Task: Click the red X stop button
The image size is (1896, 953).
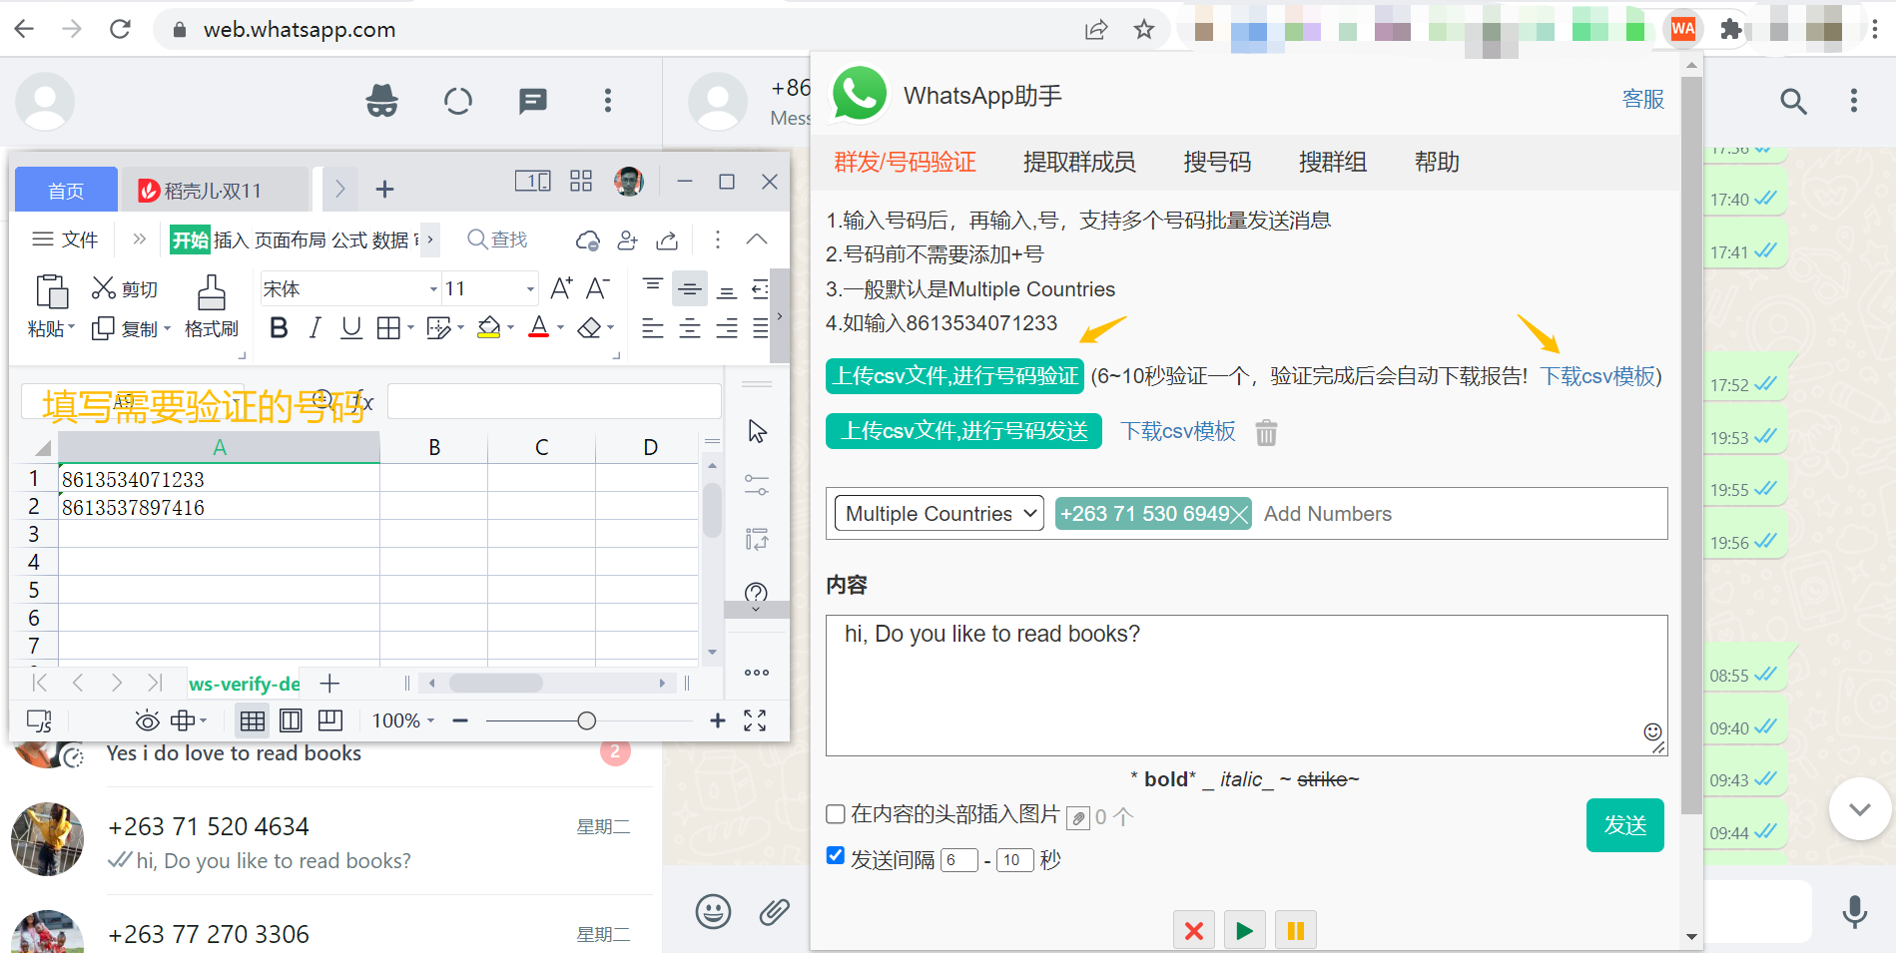Action: (x=1193, y=931)
